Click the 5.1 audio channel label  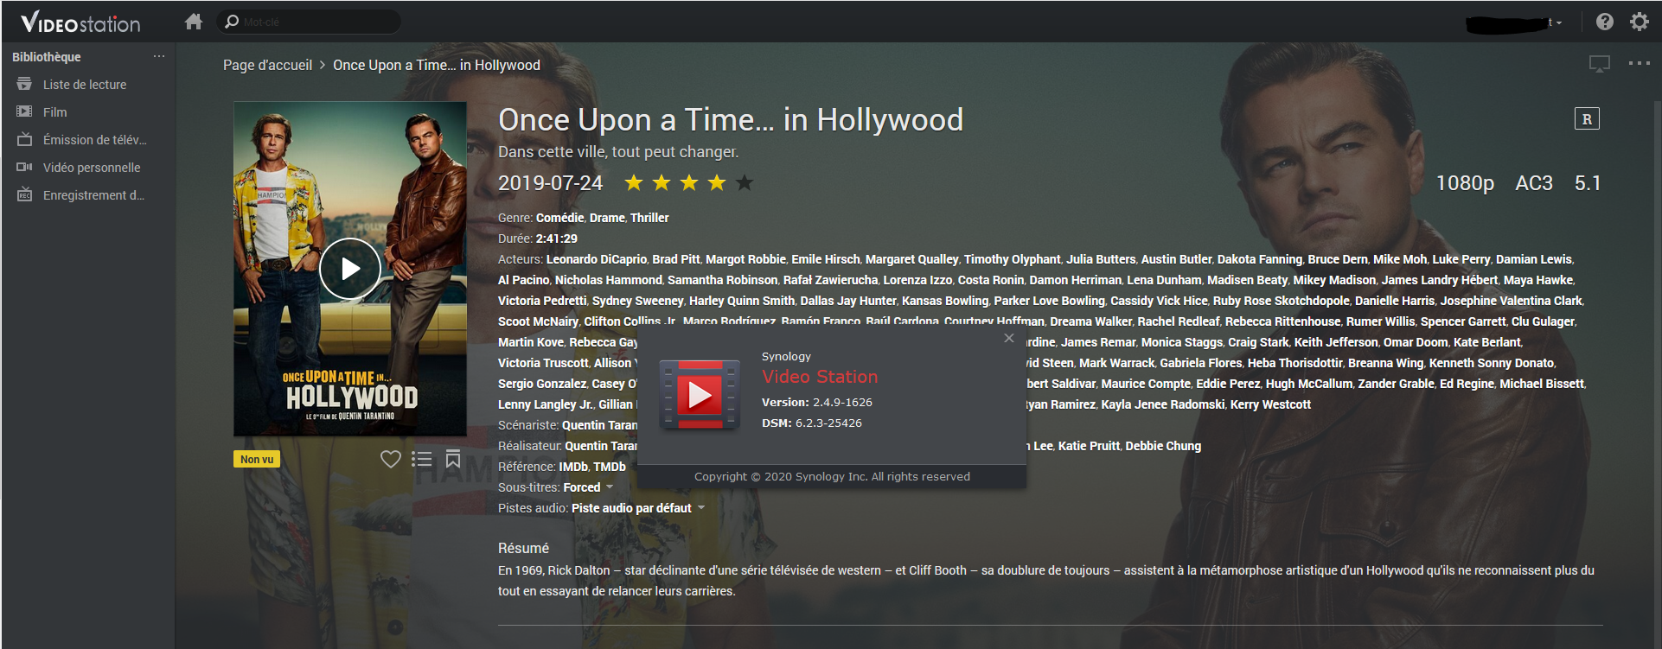click(1588, 183)
